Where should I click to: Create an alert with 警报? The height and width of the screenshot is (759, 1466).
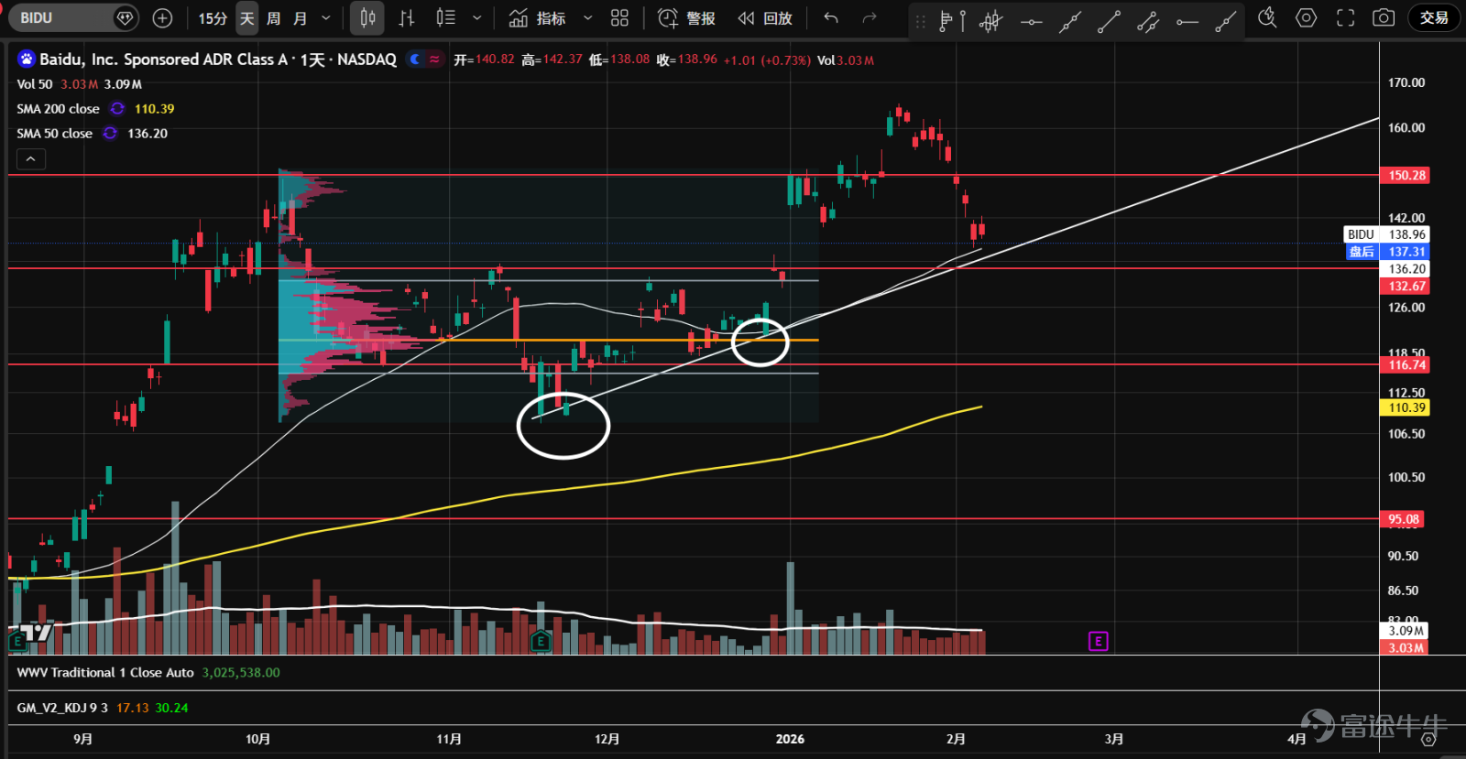[x=687, y=17]
